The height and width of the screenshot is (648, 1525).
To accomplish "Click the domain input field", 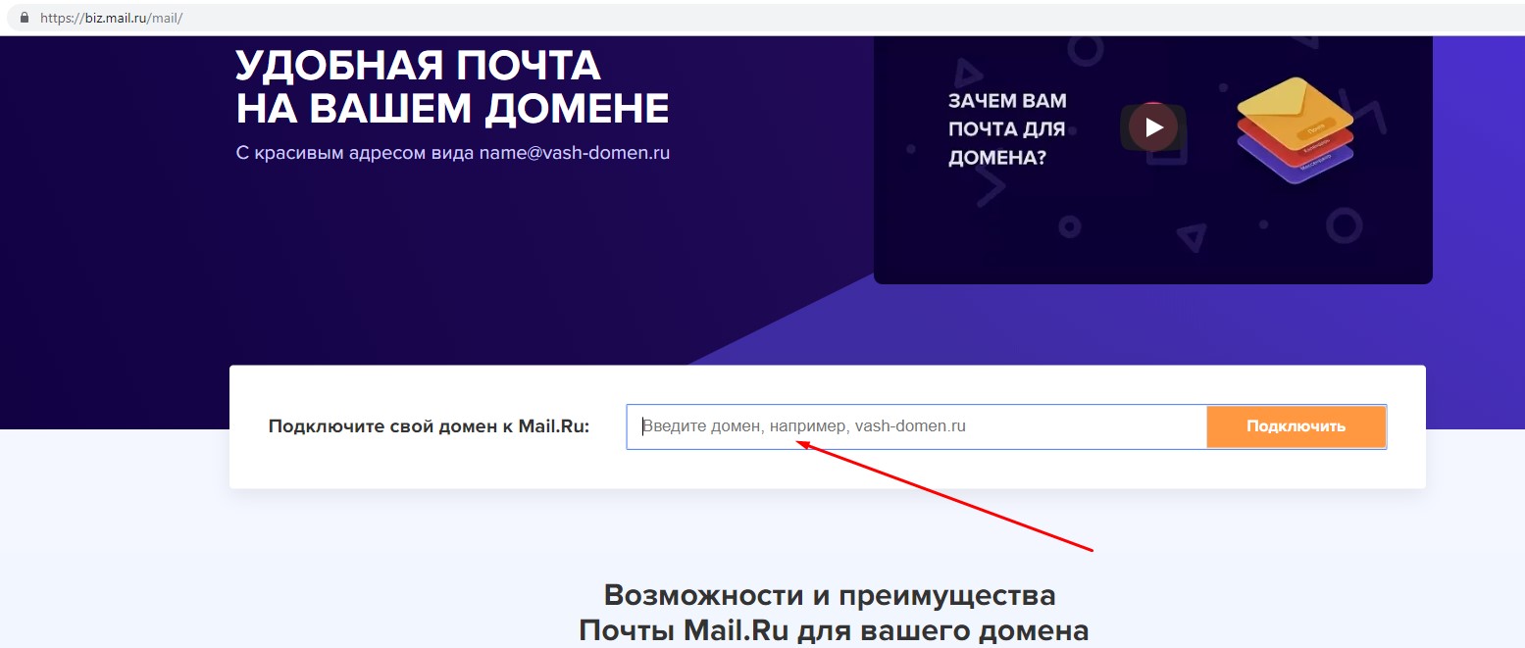I will (916, 426).
